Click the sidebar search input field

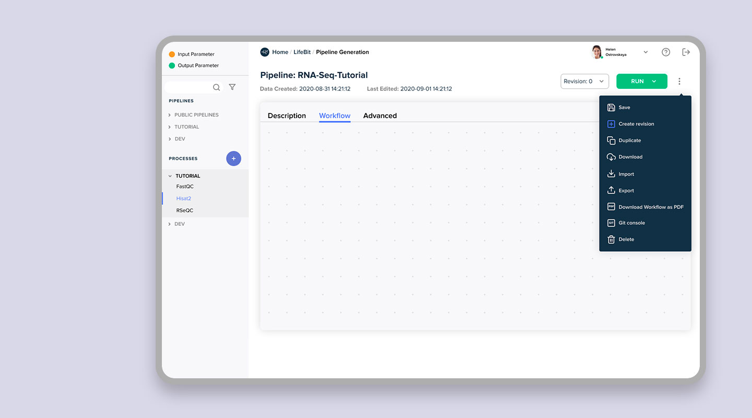point(188,87)
